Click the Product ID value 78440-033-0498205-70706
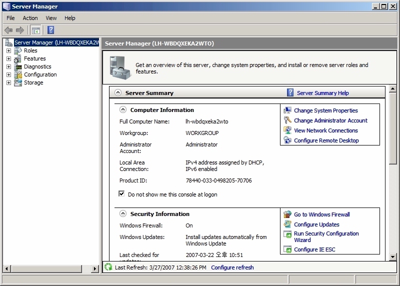This screenshot has width=400, height=286. pos(218,180)
